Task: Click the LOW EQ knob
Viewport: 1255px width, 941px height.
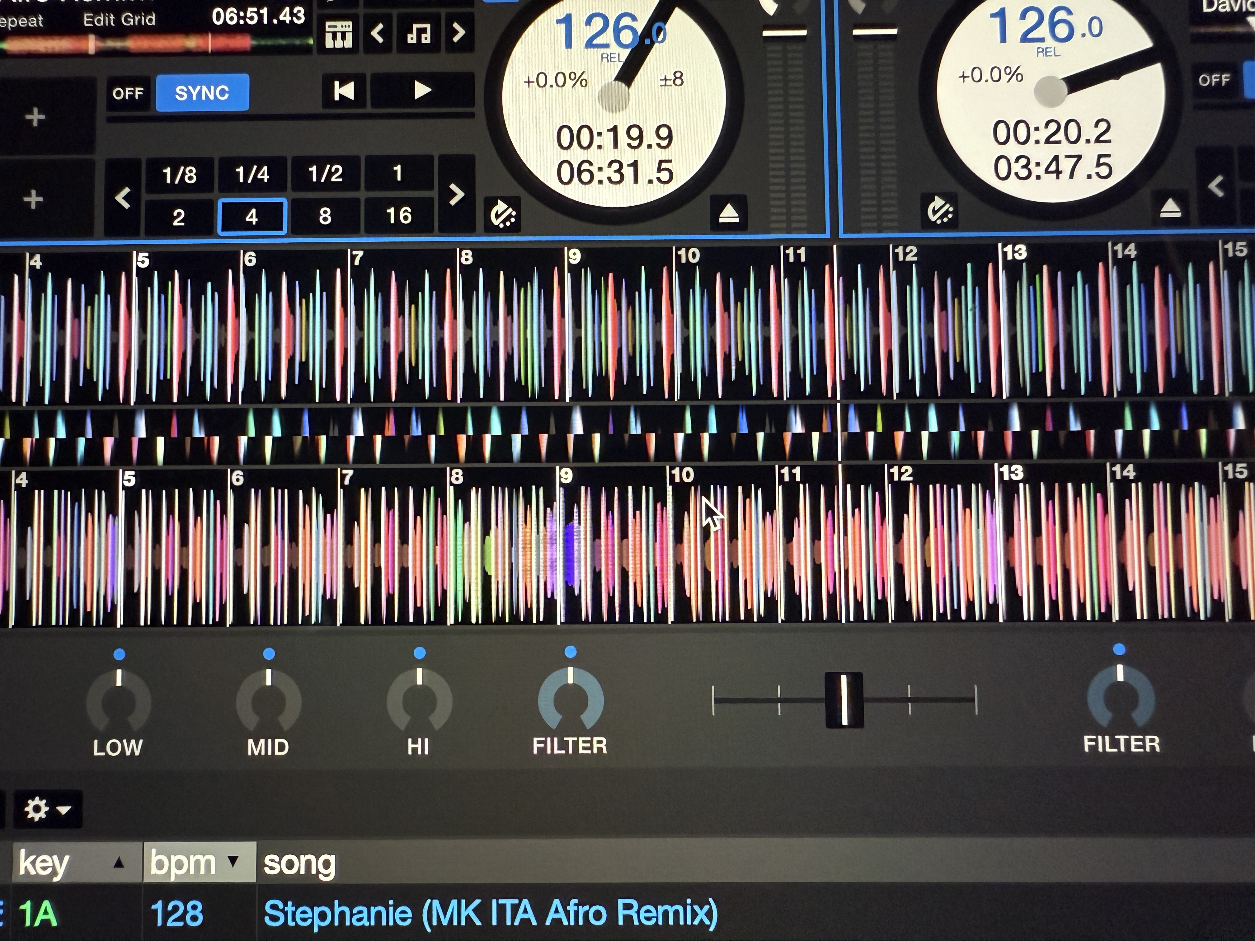Action: pyautogui.click(x=119, y=700)
